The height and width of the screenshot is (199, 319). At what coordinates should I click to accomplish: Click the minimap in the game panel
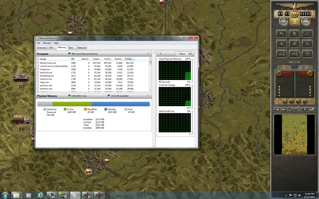294,135
